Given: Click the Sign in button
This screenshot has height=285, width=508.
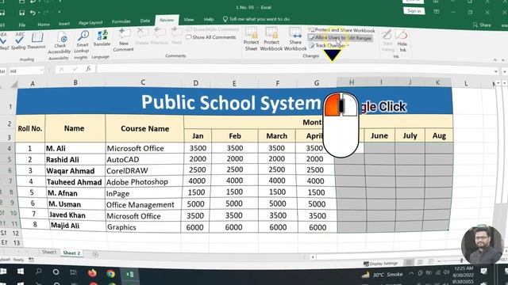Looking at the screenshot, I should pos(414,11).
